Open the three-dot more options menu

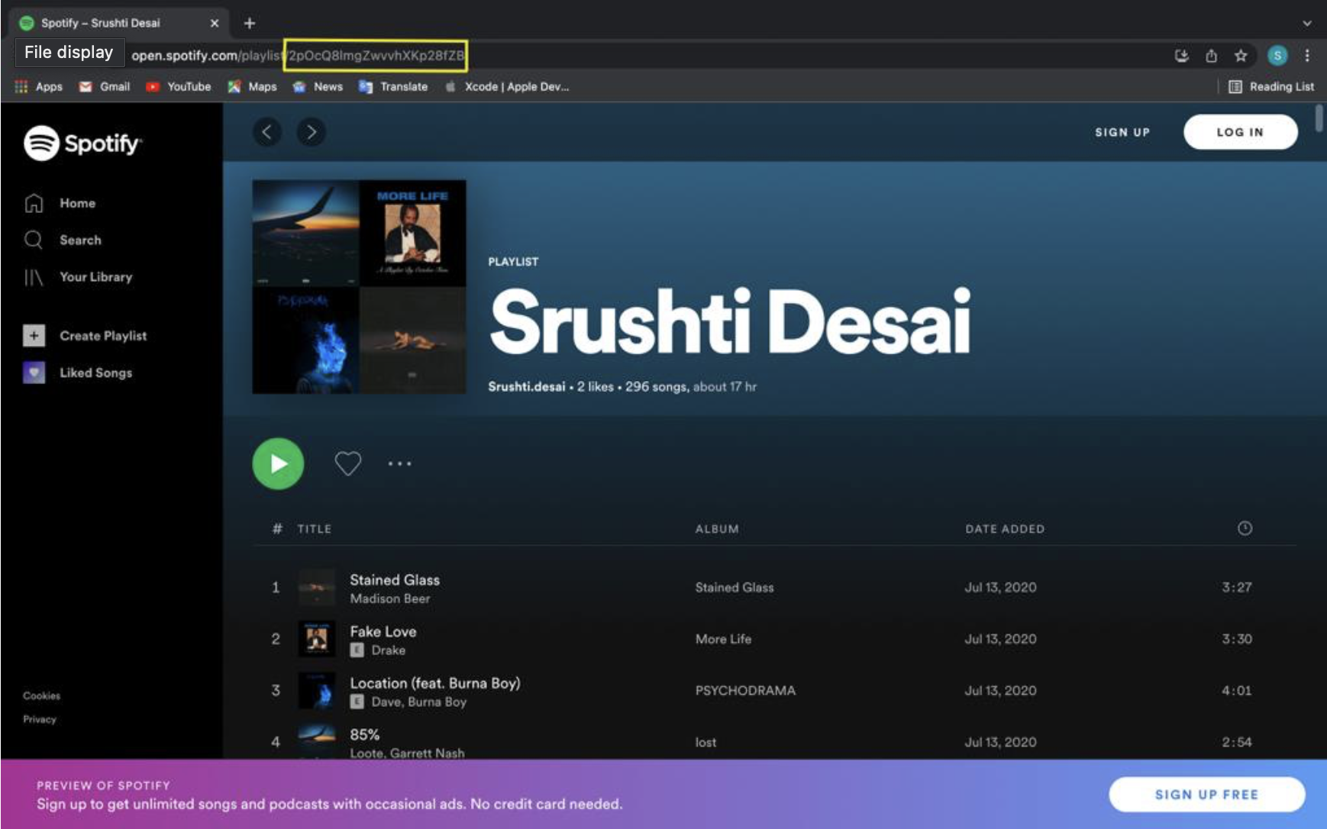[399, 463]
